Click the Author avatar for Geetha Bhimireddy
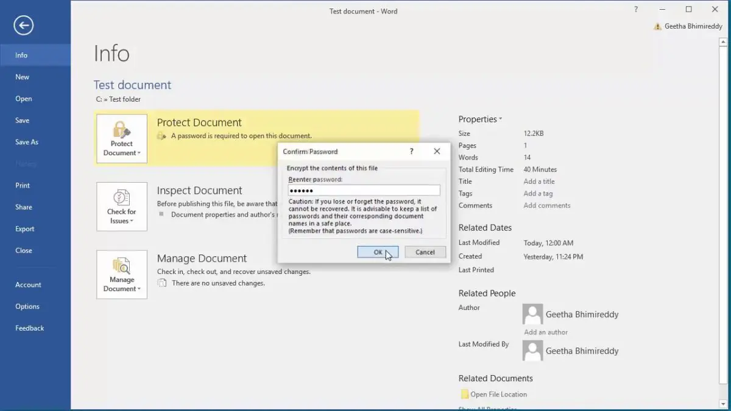731x411 pixels. click(x=532, y=314)
